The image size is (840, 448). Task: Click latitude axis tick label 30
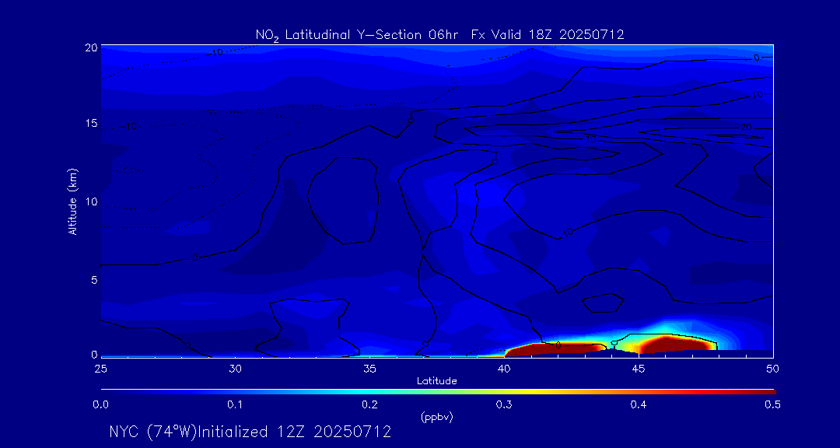[x=235, y=369]
